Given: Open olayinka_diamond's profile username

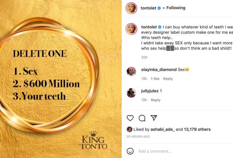Looking at the screenshot, I should (158, 70).
